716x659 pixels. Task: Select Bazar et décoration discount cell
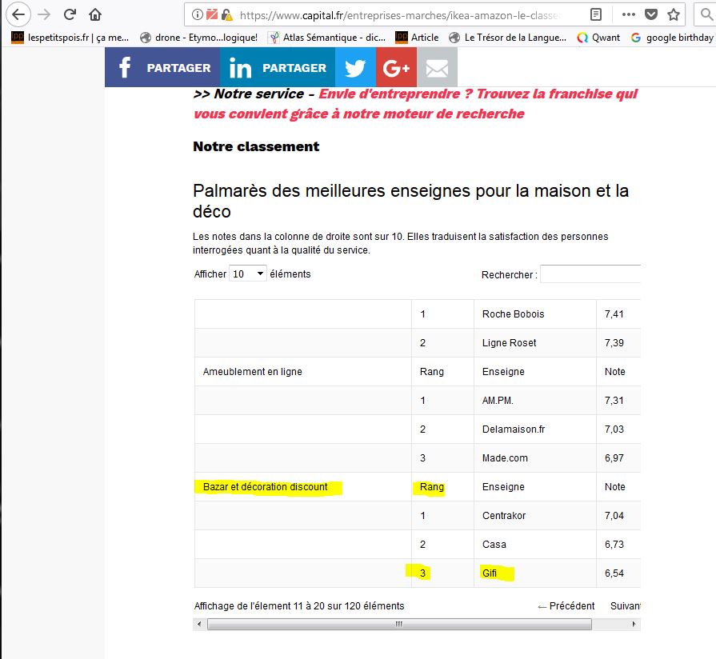click(x=303, y=486)
